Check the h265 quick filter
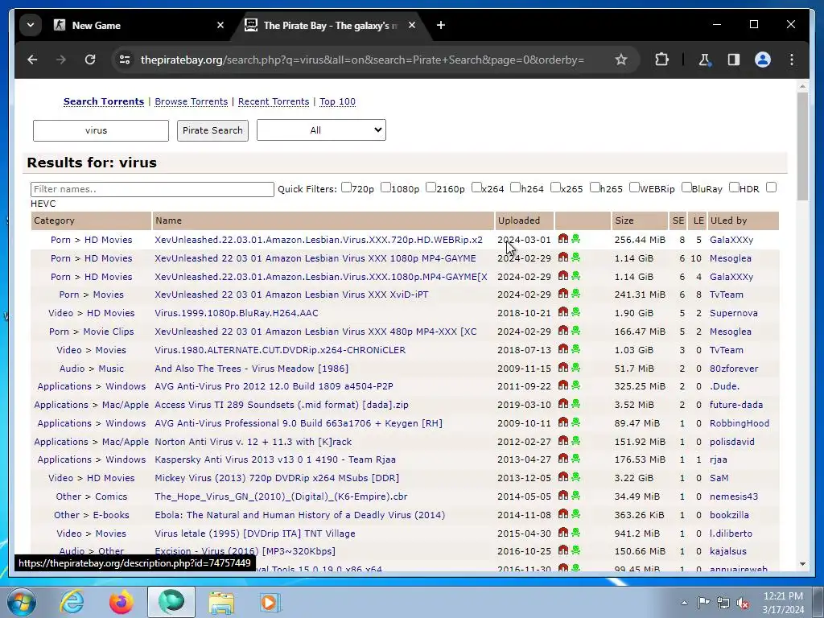The width and height of the screenshot is (824, 618). click(595, 187)
